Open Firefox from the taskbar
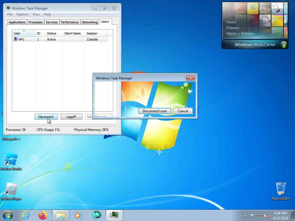 point(43,215)
